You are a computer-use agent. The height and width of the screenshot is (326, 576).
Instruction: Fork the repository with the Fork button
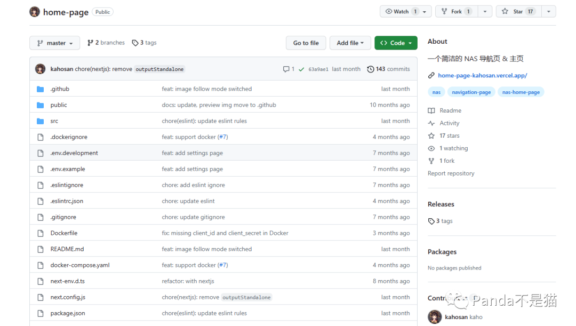tap(457, 11)
